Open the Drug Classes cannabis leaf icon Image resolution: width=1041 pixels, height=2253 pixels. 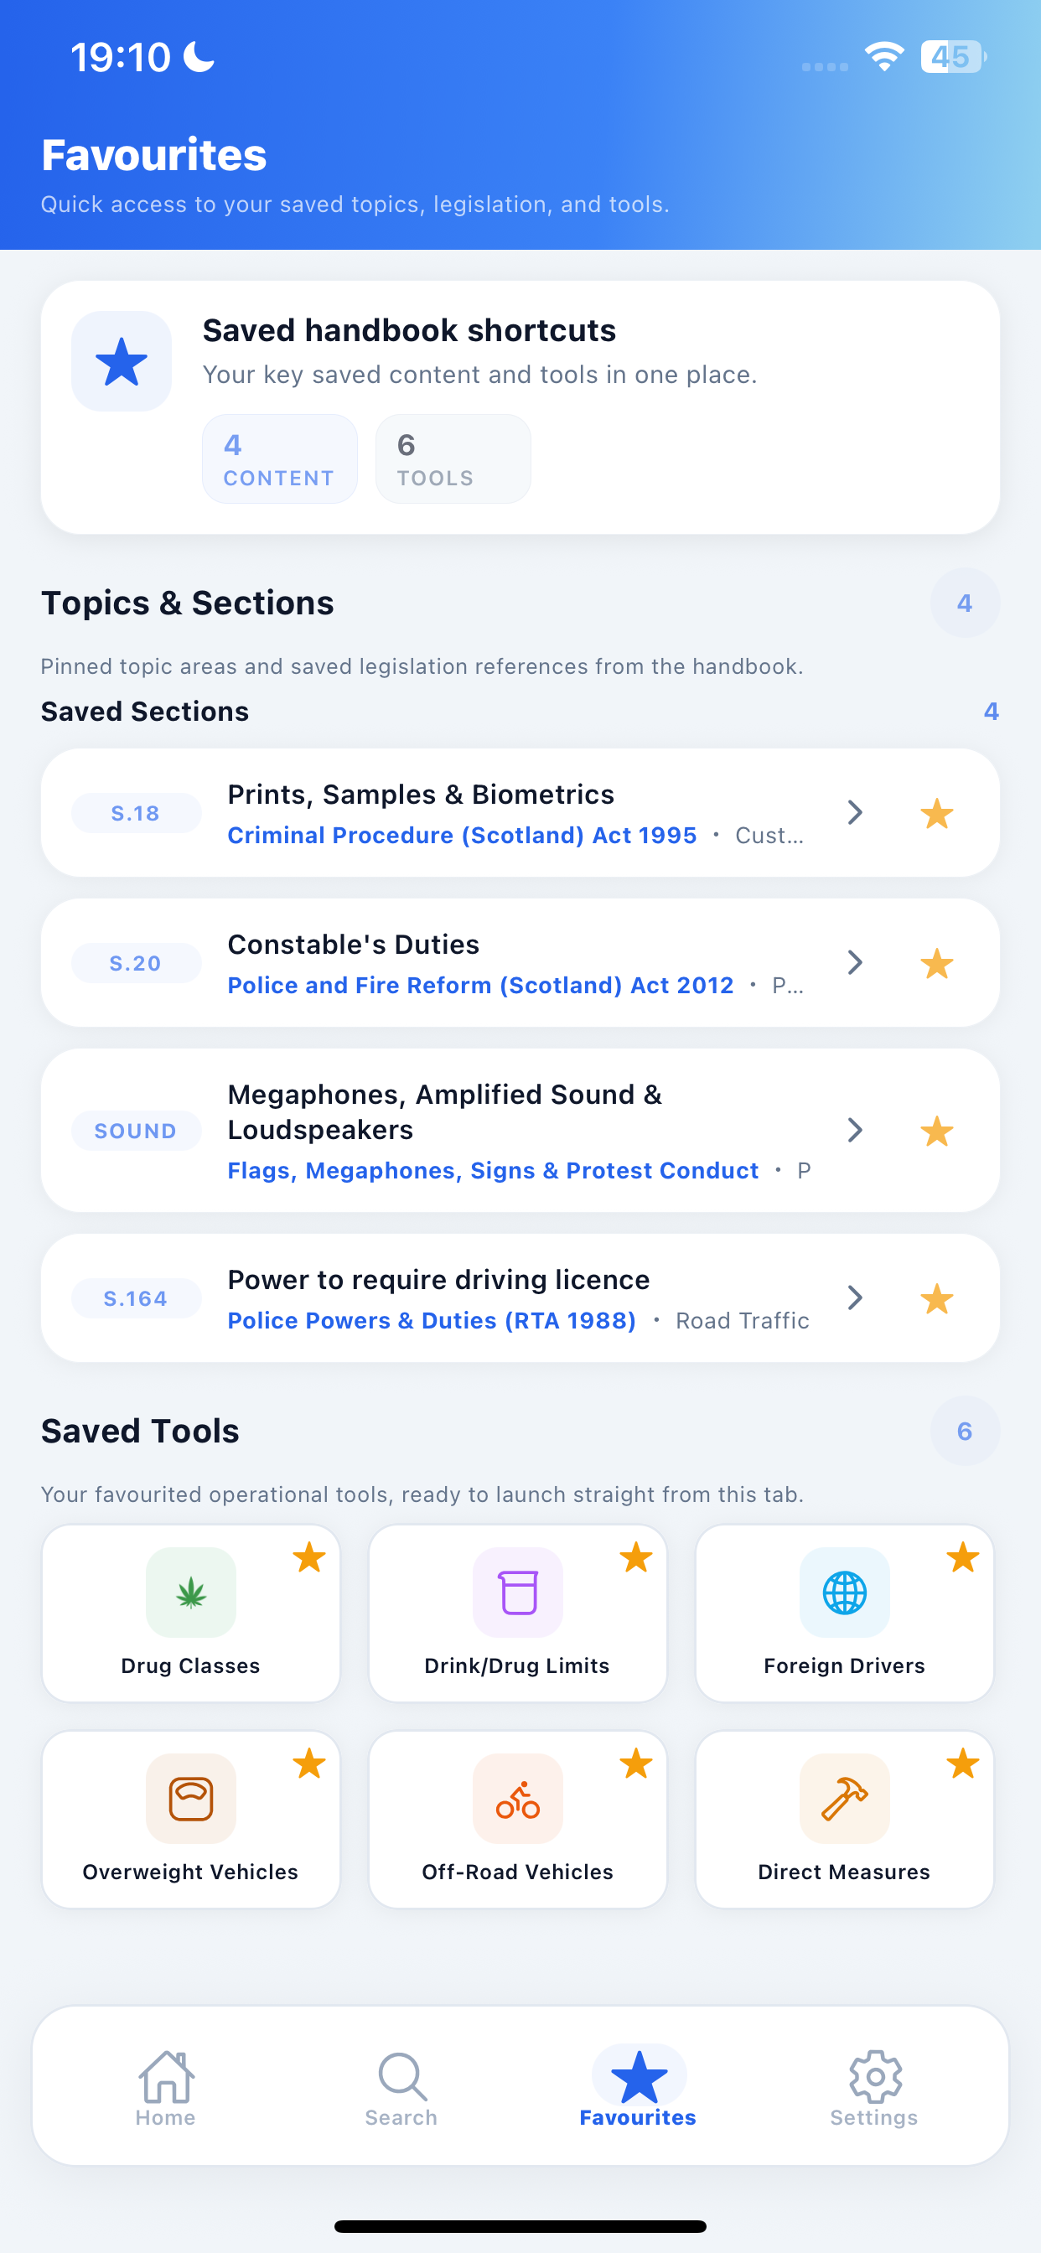[x=191, y=1592]
